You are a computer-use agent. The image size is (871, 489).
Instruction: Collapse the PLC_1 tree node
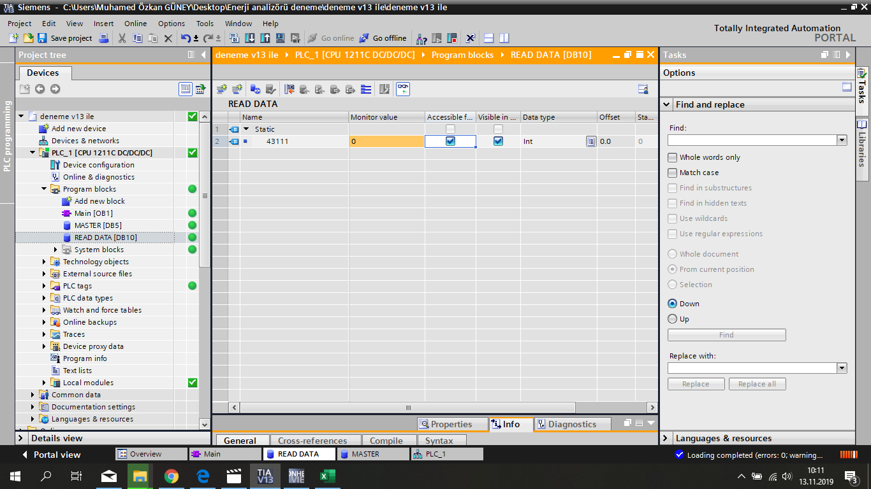point(33,153)
